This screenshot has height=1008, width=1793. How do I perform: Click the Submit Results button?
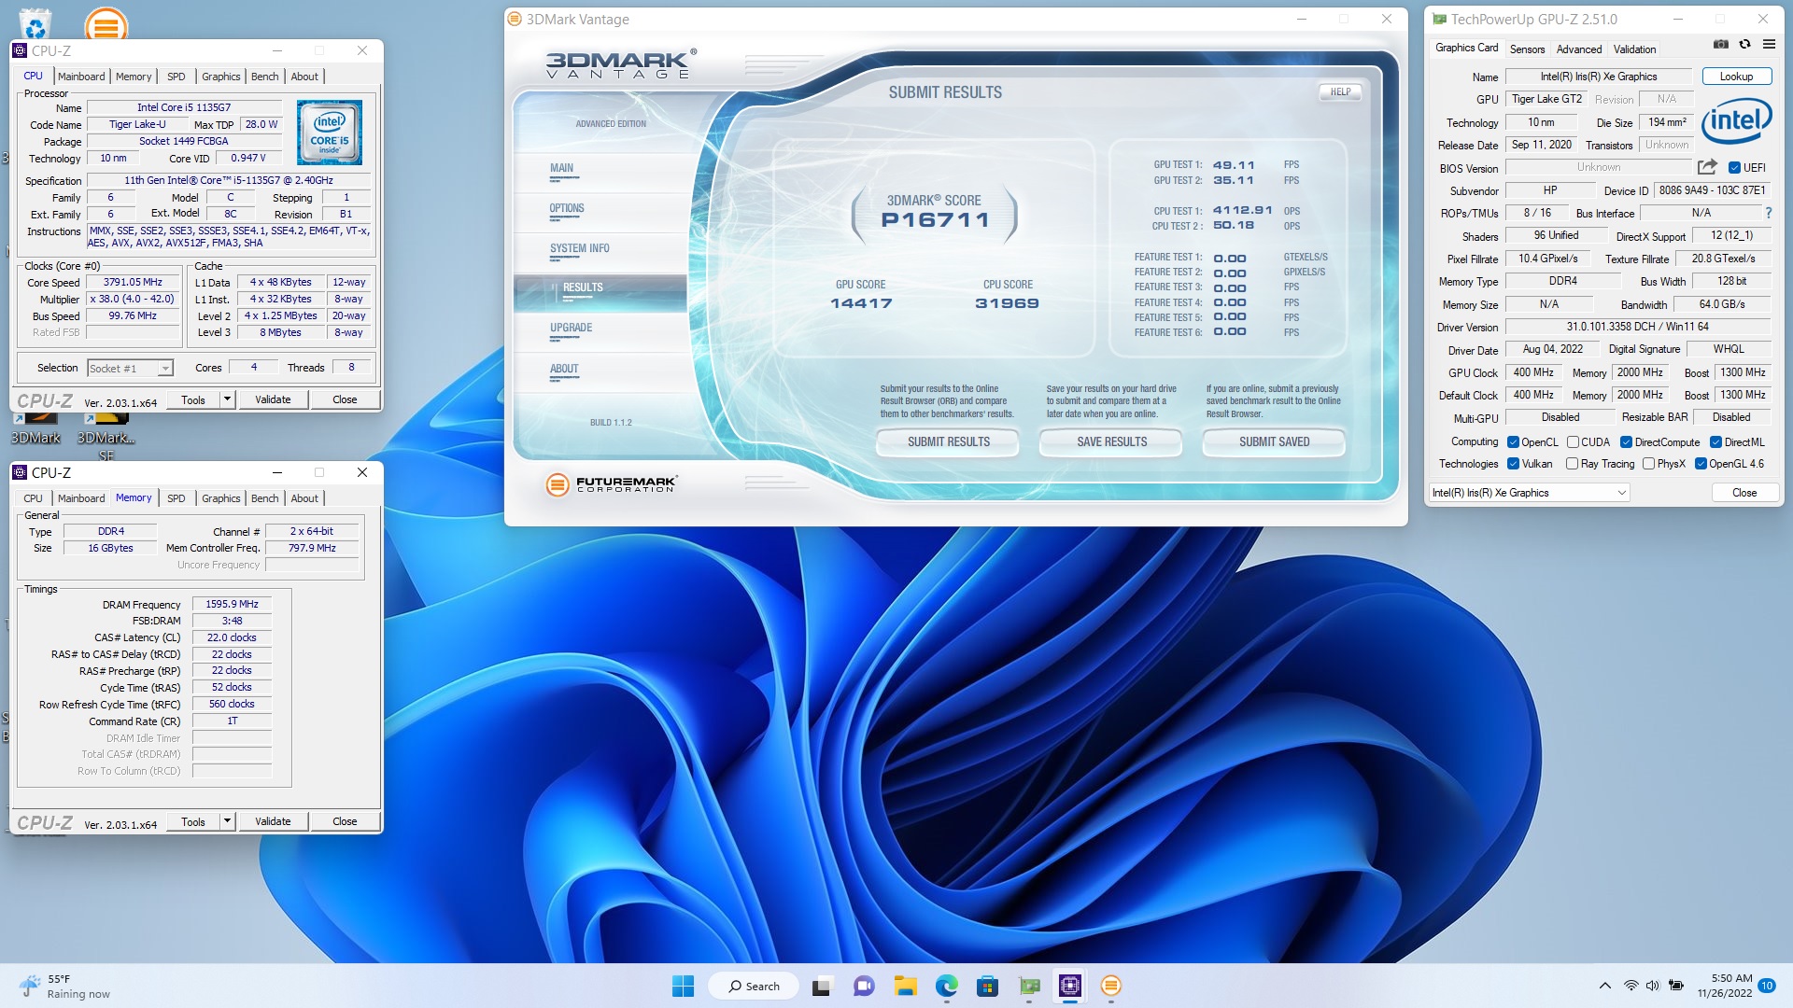click(x=949, y=442)
